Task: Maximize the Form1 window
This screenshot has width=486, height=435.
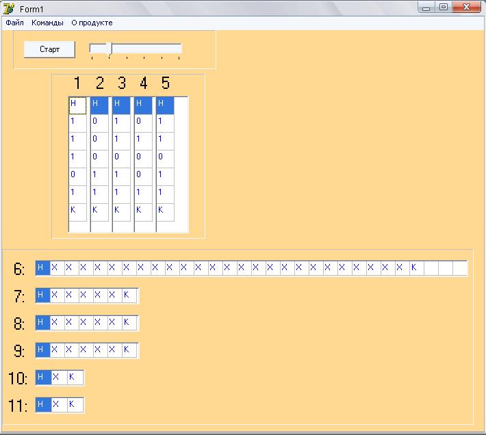Action: click(x=444, y=7)
